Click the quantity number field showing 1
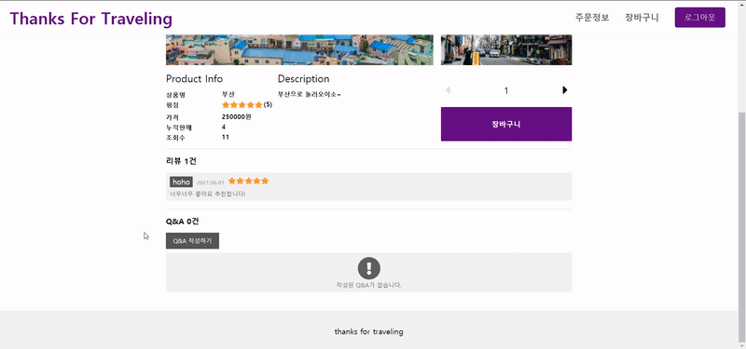The height and width of the screenshot is (349, 746). (x=506, y=90)
